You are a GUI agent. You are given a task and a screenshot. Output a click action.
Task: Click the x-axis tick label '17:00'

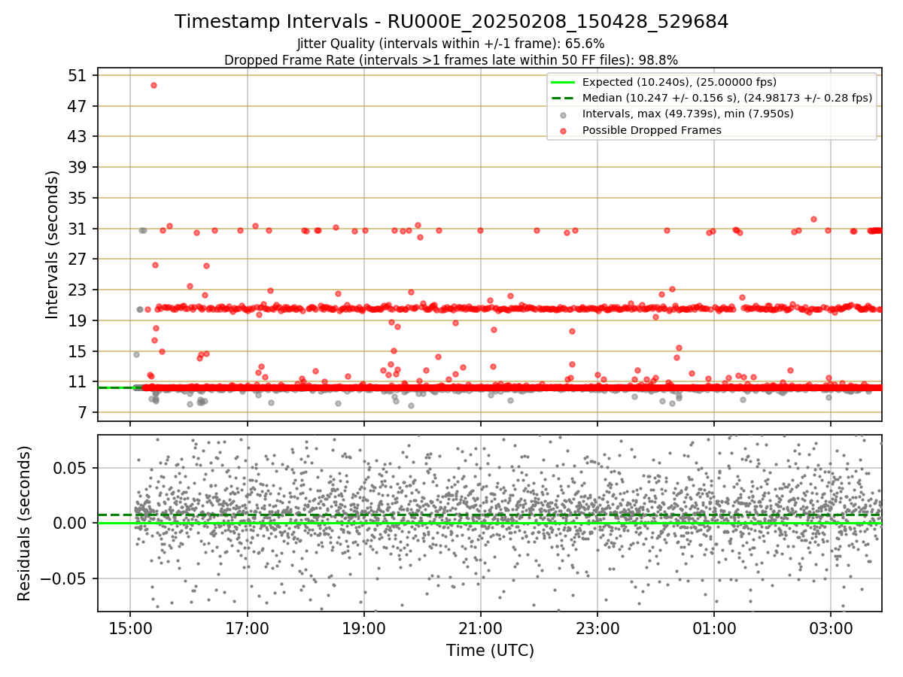pyautogui.click(x=248, y=629)
